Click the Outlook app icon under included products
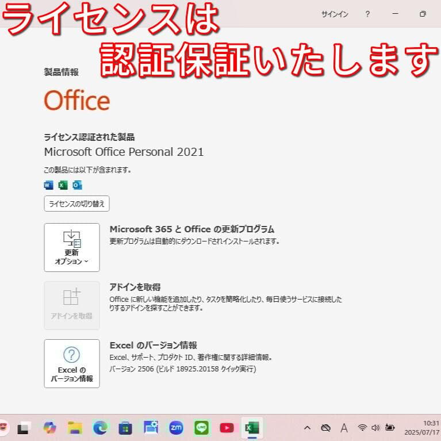This screenshot has width=441, height=441. click(x=77, y=185)
